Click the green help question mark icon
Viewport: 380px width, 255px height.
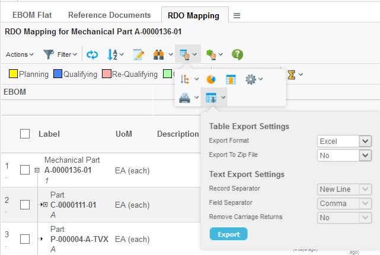[x=237, y=54]
